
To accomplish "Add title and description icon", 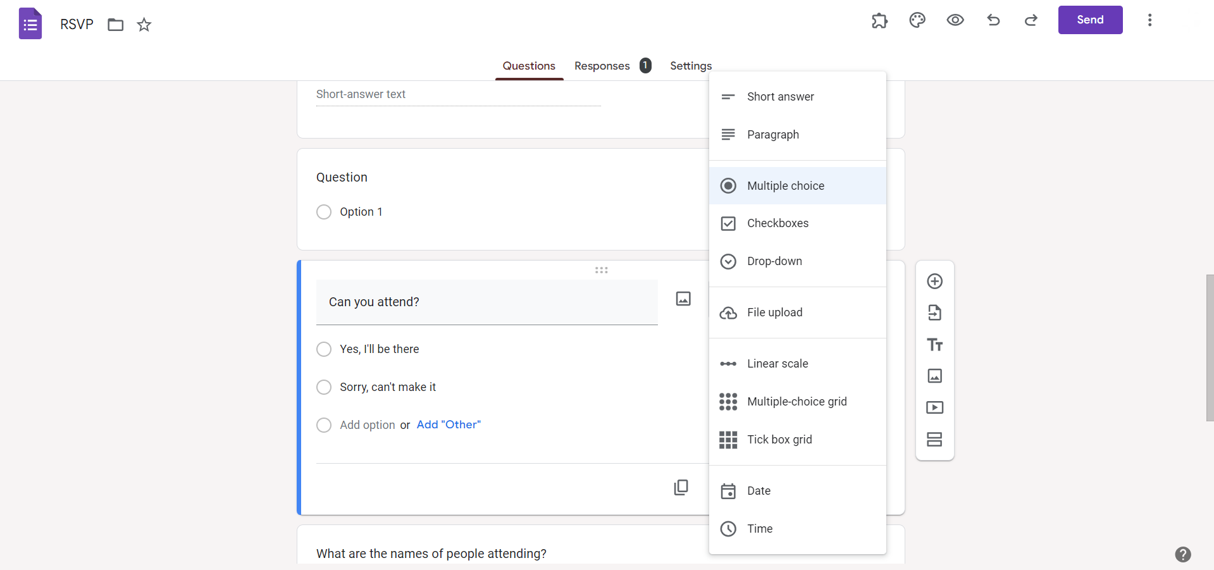I will click(x=935, y=345).
